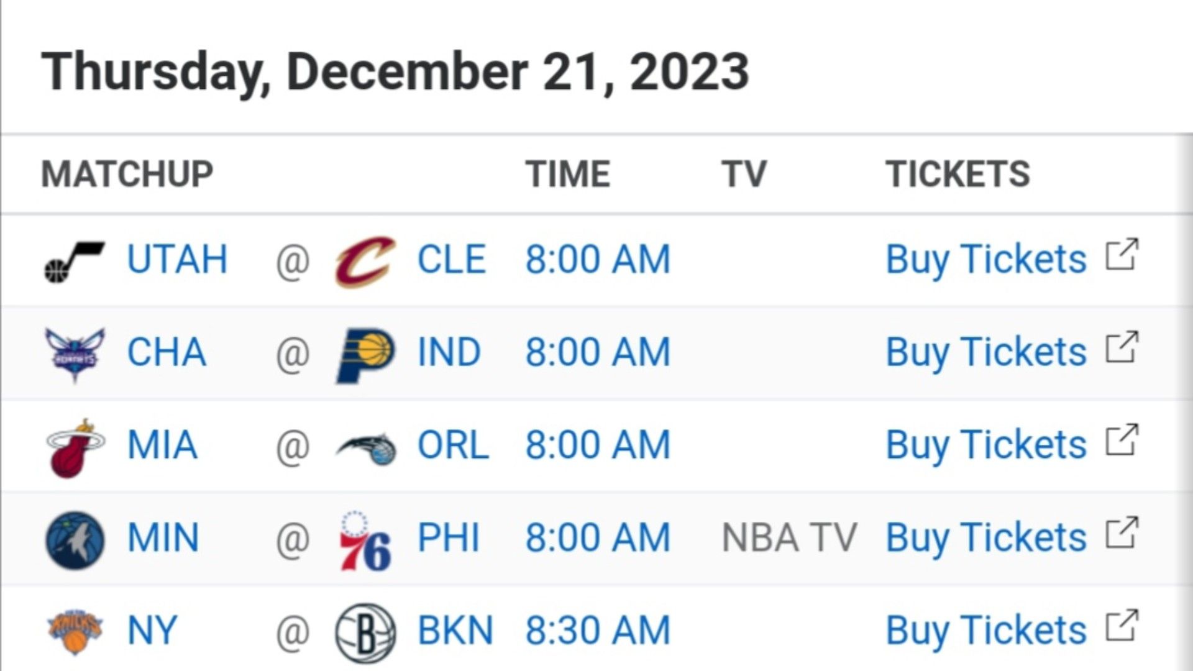Click the New York Knicks logo
Viewport: 1193px width, 671px height.
75,631
